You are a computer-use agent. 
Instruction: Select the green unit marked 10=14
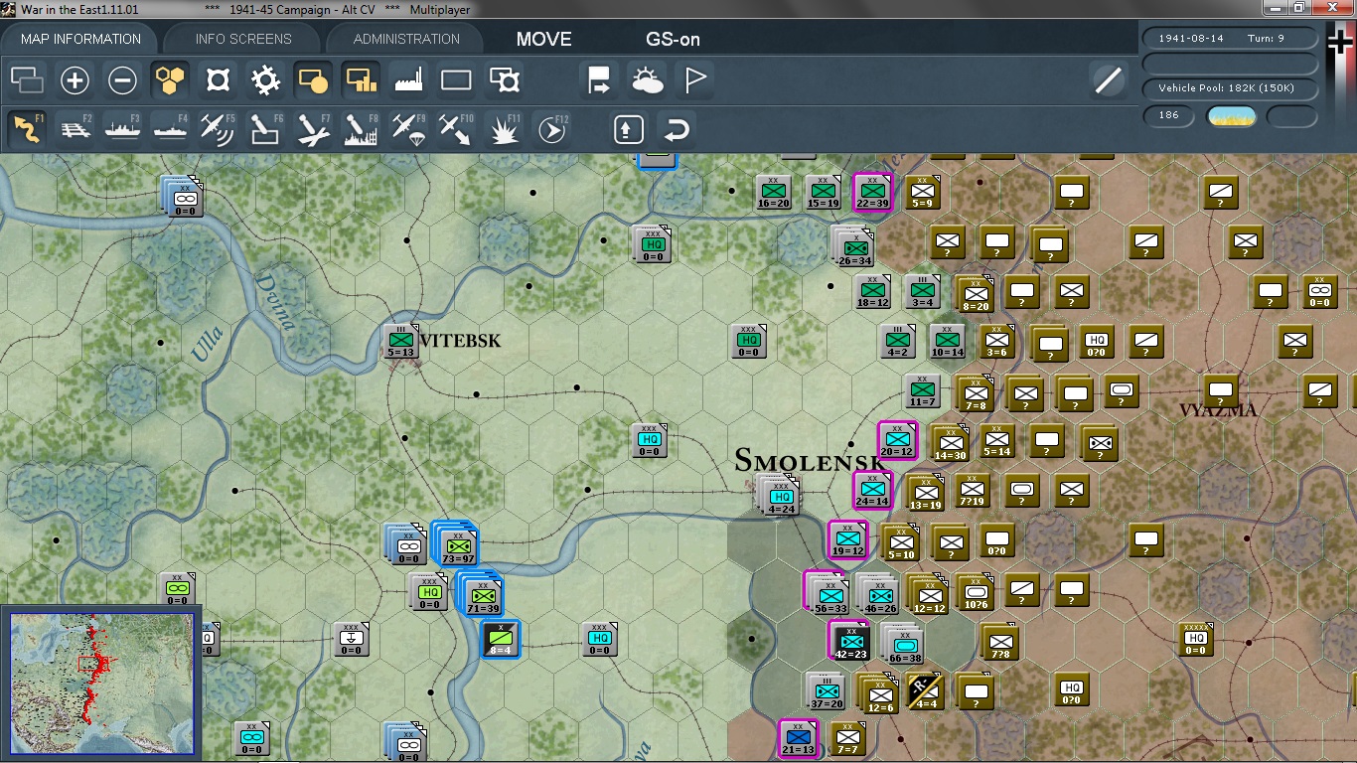[x=947, y=341]
